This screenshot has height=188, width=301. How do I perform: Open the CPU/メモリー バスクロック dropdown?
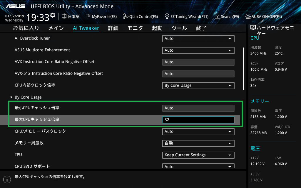[x=198, y=132]
